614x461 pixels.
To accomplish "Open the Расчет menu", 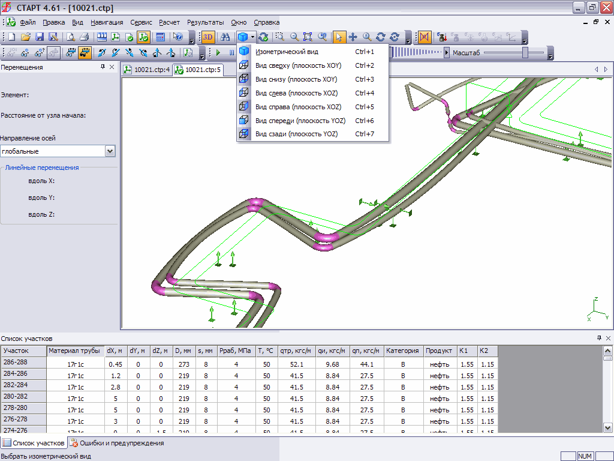I will click(169, 22).
